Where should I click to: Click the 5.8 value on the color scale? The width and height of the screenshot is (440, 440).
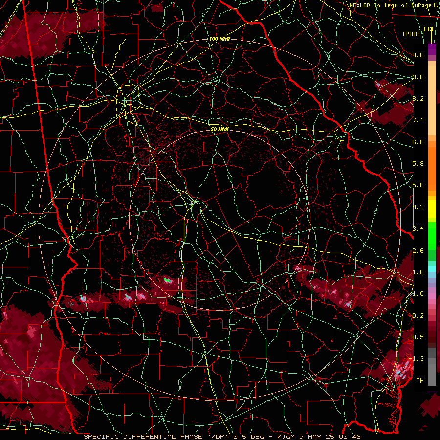418,164
